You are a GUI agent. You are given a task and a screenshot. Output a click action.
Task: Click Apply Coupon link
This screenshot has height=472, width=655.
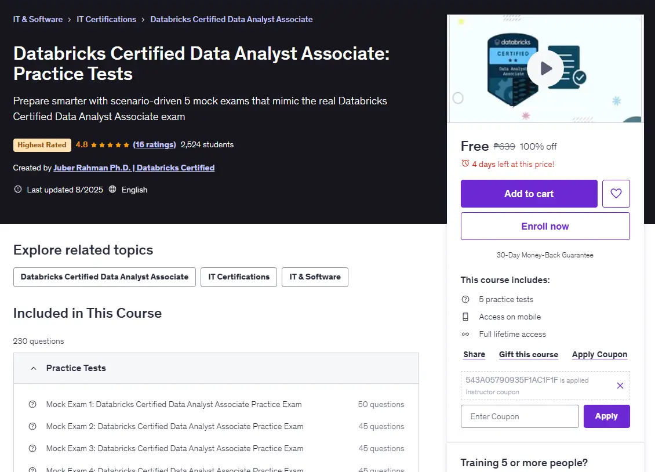point(599,354)
